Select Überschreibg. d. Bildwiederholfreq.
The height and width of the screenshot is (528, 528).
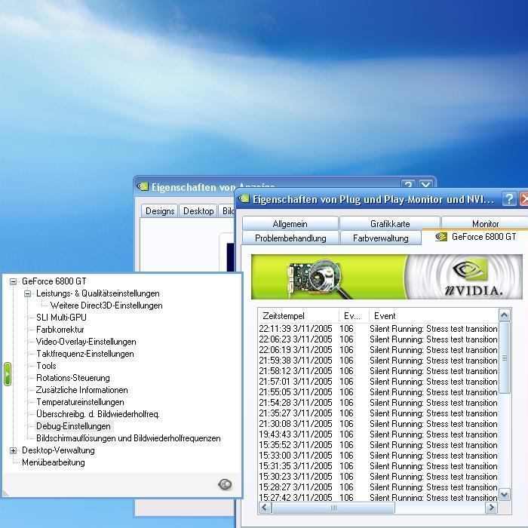click(98, 414)
